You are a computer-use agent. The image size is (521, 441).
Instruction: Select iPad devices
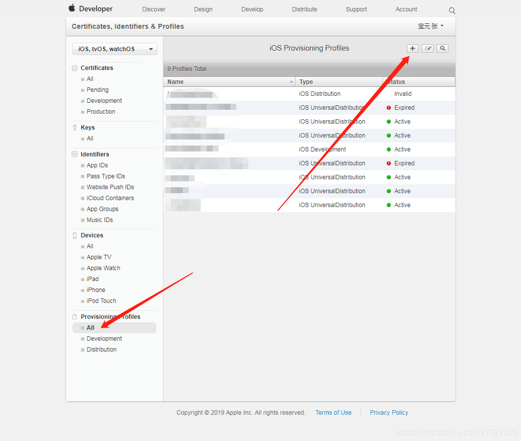click(x=92, y=279)
